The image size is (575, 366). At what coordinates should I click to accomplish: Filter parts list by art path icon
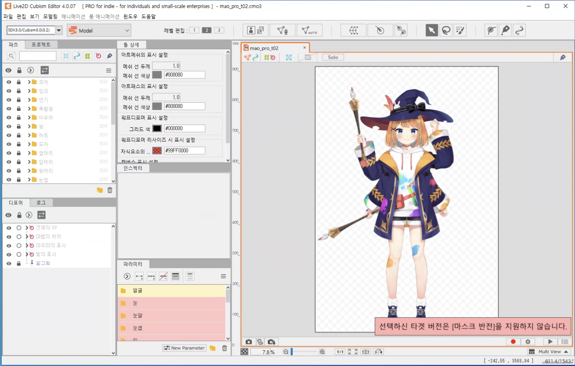[77, 56]
